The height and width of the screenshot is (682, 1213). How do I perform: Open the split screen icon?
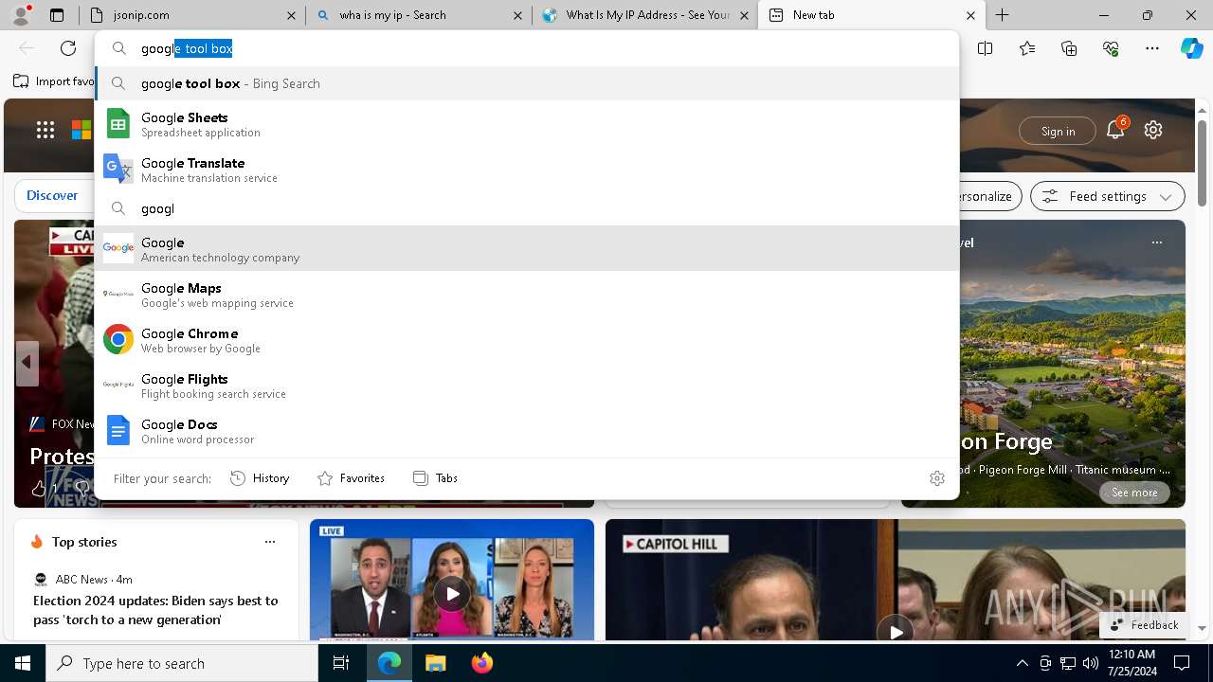coord(986,48)
